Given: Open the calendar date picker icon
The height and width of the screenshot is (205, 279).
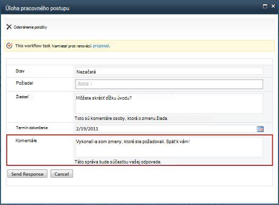Looking at the screenshot, I should click(260, 129).
